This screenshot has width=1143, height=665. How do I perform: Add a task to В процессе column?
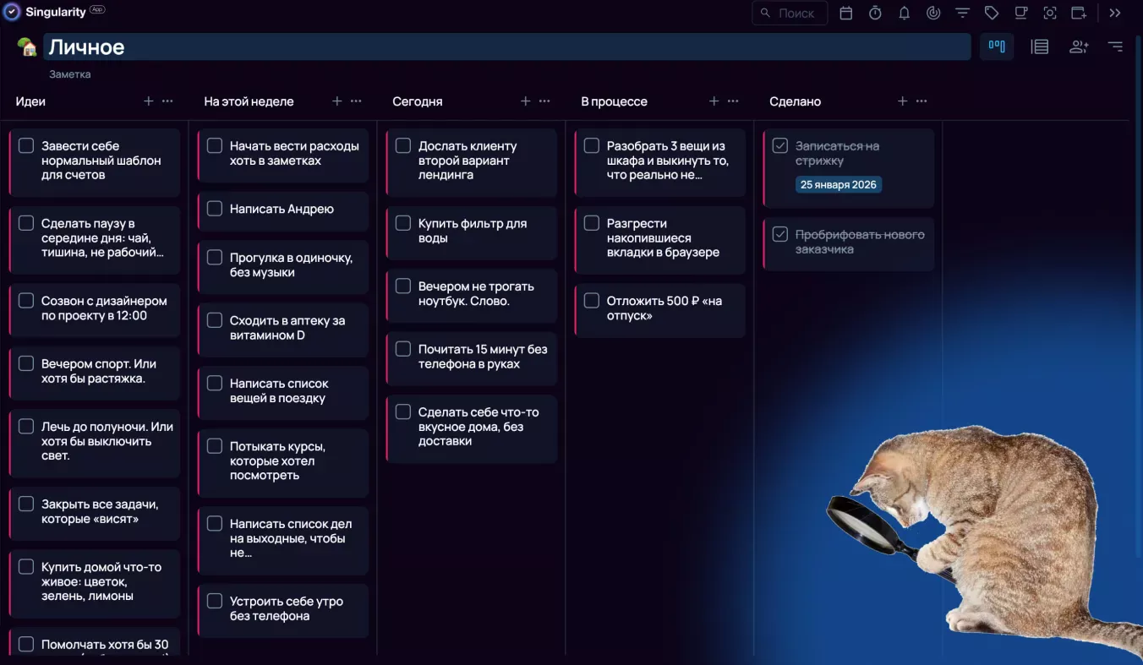[x=714, y=101]
